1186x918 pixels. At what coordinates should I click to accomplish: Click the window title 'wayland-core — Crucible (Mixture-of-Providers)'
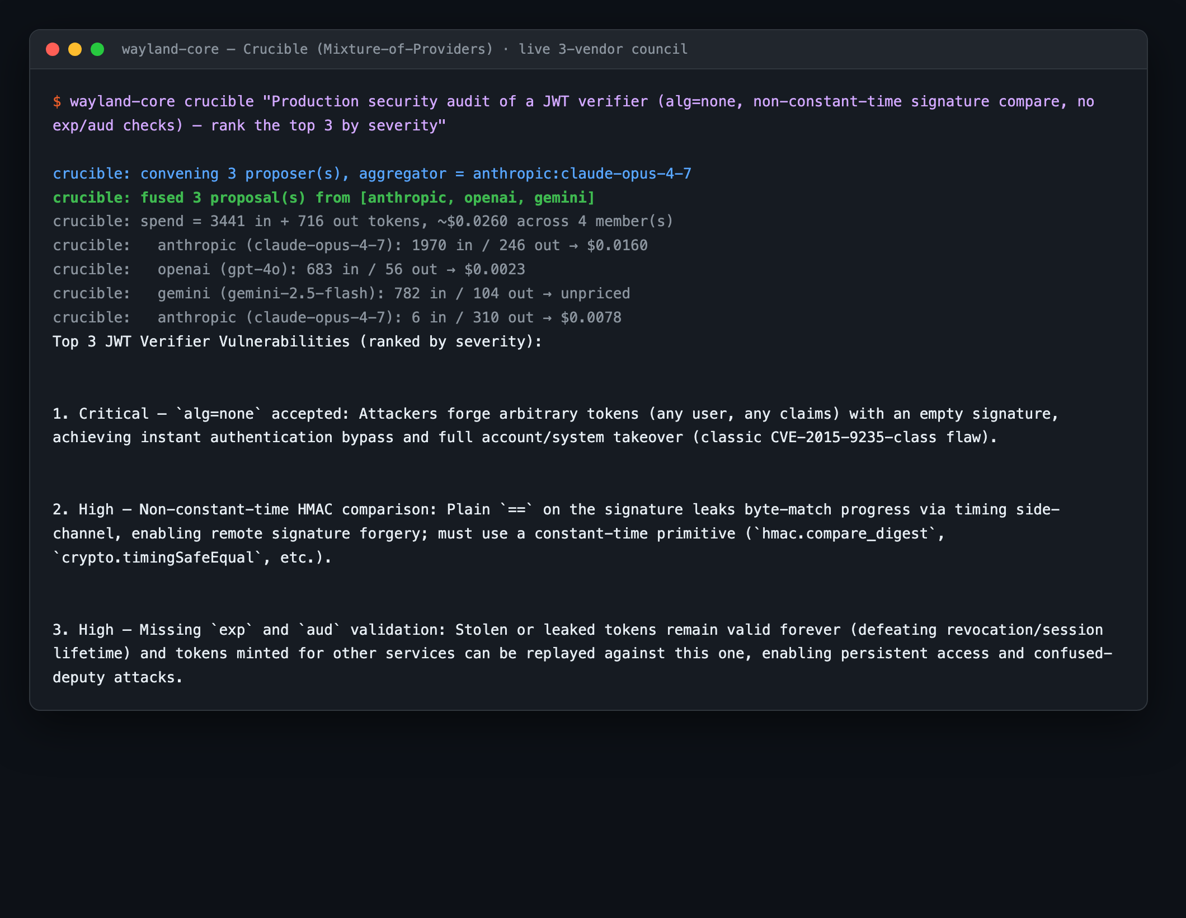pos(307,49)
